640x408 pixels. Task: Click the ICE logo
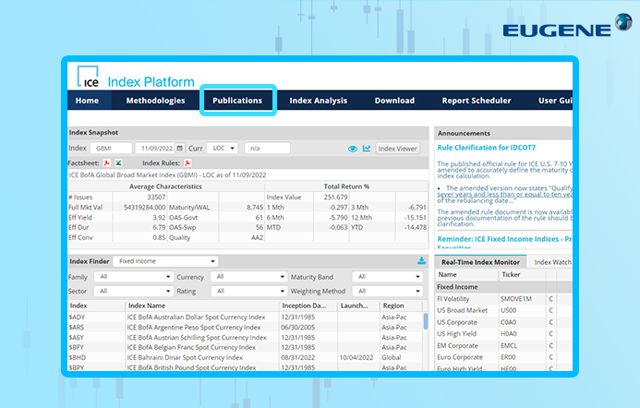click(88, 77)
